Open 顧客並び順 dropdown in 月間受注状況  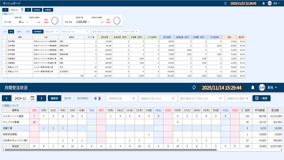pos(122,99)
